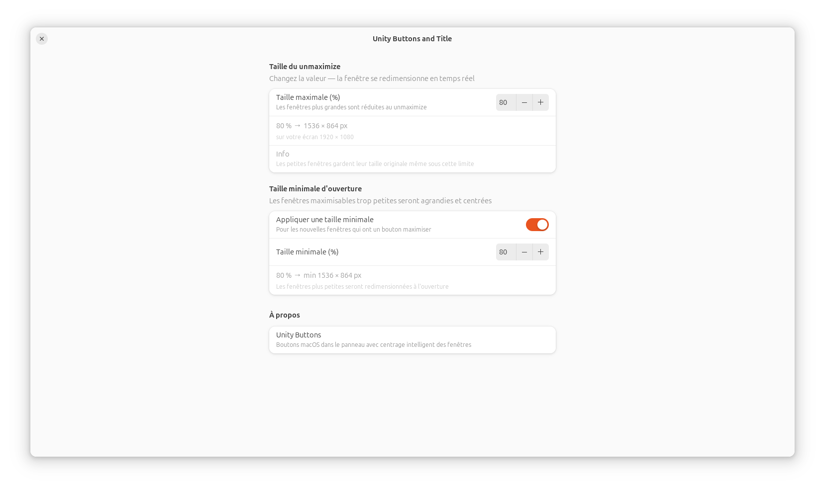Click the plus icon for Taille minimale
Viewport: 825px width, 490px height.
[x=540, y=252]
